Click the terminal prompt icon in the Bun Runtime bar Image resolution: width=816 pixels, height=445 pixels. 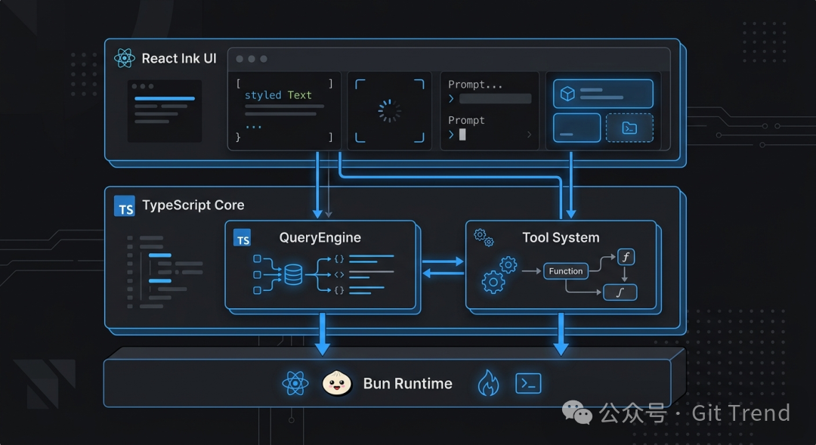tap(528, 384)
